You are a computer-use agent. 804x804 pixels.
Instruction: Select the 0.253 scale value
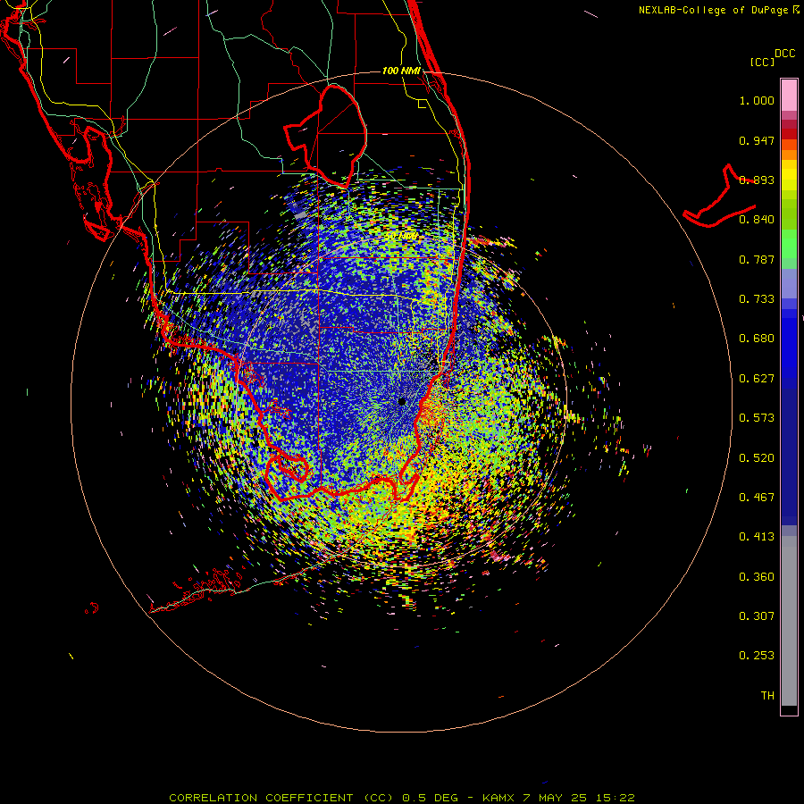[757, 656]
